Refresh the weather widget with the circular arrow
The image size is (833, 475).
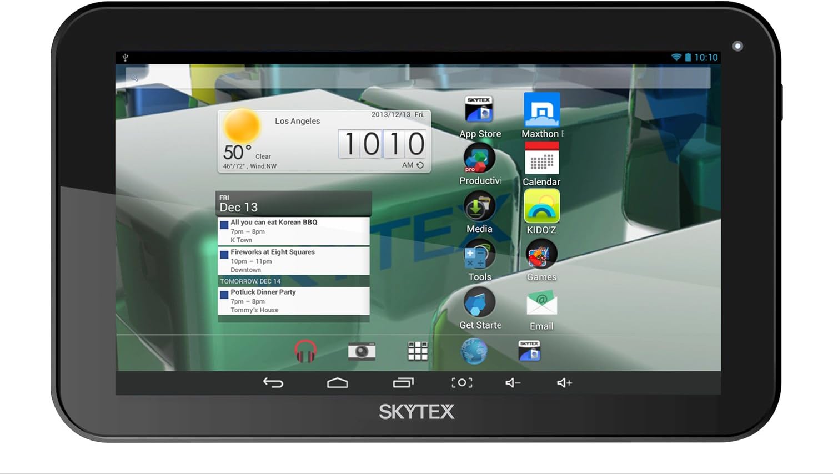tap(420, 165)
